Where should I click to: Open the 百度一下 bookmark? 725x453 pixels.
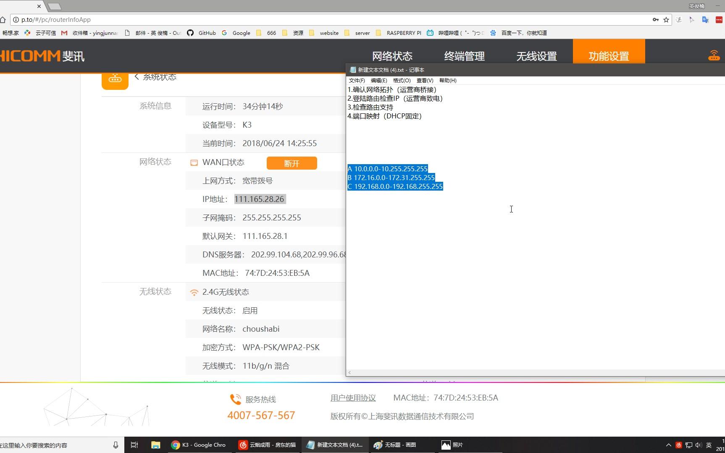(x=518, y=33)
